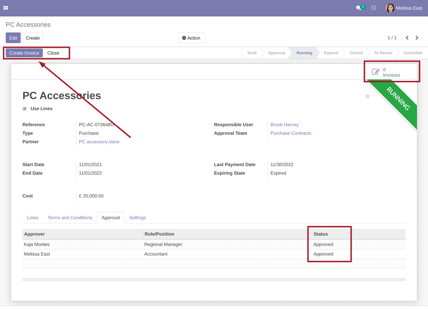428x309 pixels.
Task: Open the Invoices smart button
Action: point(391,72)
